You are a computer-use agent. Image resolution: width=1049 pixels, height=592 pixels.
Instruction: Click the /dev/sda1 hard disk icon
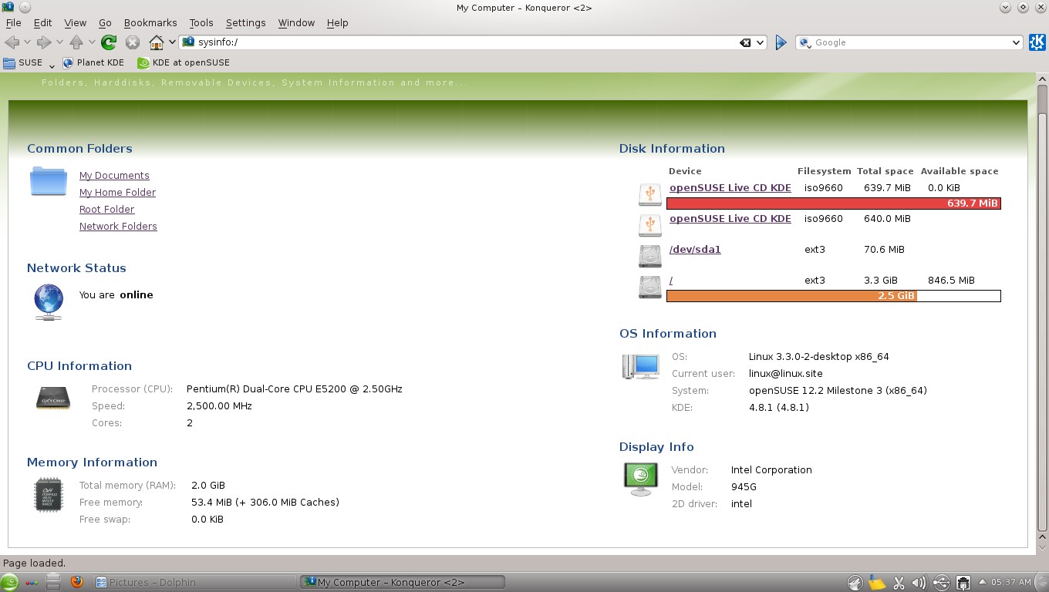pos(650,255)
